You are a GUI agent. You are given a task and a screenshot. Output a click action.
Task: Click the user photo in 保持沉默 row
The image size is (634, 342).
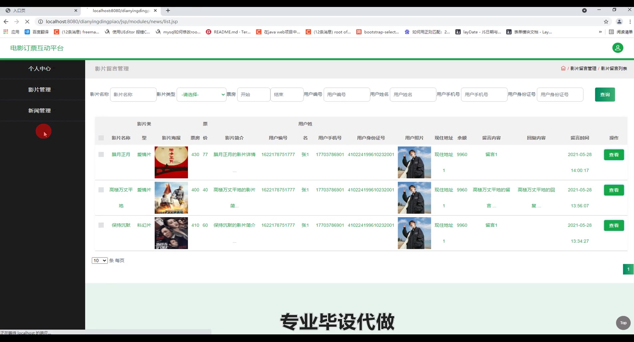click(414, 233)
